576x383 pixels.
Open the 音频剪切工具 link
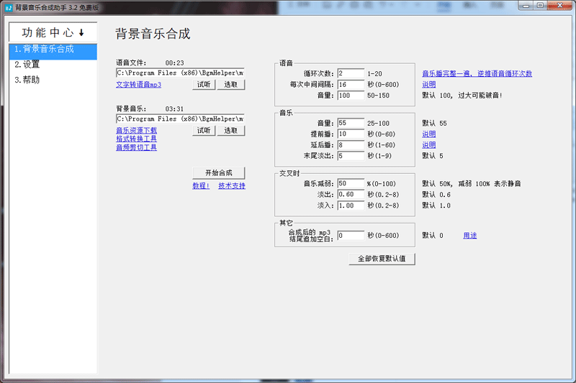click(x=136, y=147)
